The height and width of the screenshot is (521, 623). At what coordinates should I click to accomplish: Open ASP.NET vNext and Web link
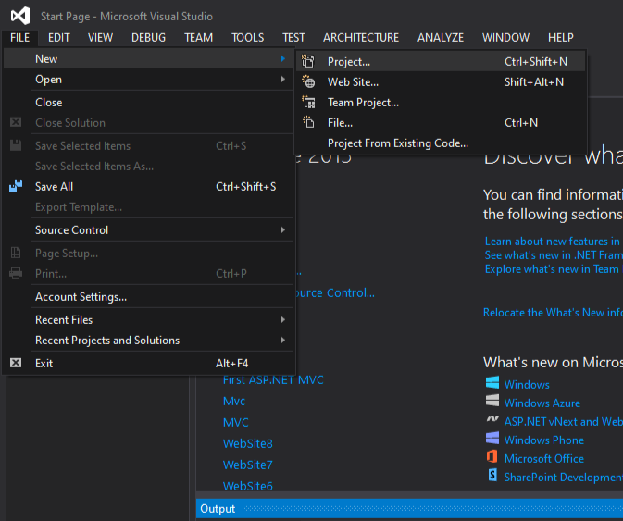[563, 421]
